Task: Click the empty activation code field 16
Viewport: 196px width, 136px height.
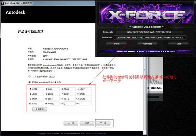Action: click(85, 104)
